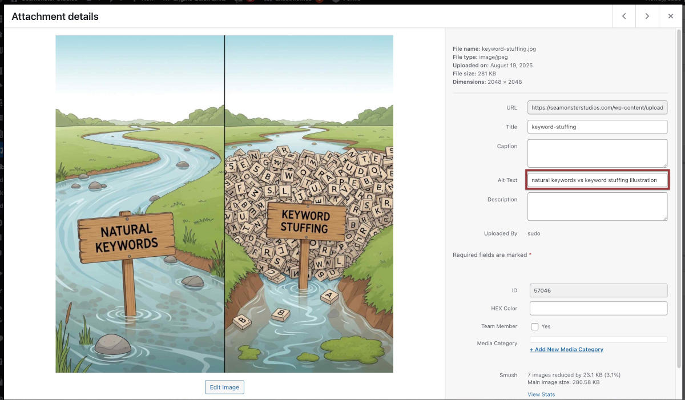Focus the URL field

click(x=598, y=107)
